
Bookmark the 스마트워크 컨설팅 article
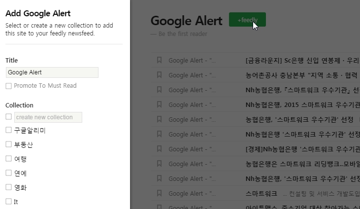pos(159,193)
